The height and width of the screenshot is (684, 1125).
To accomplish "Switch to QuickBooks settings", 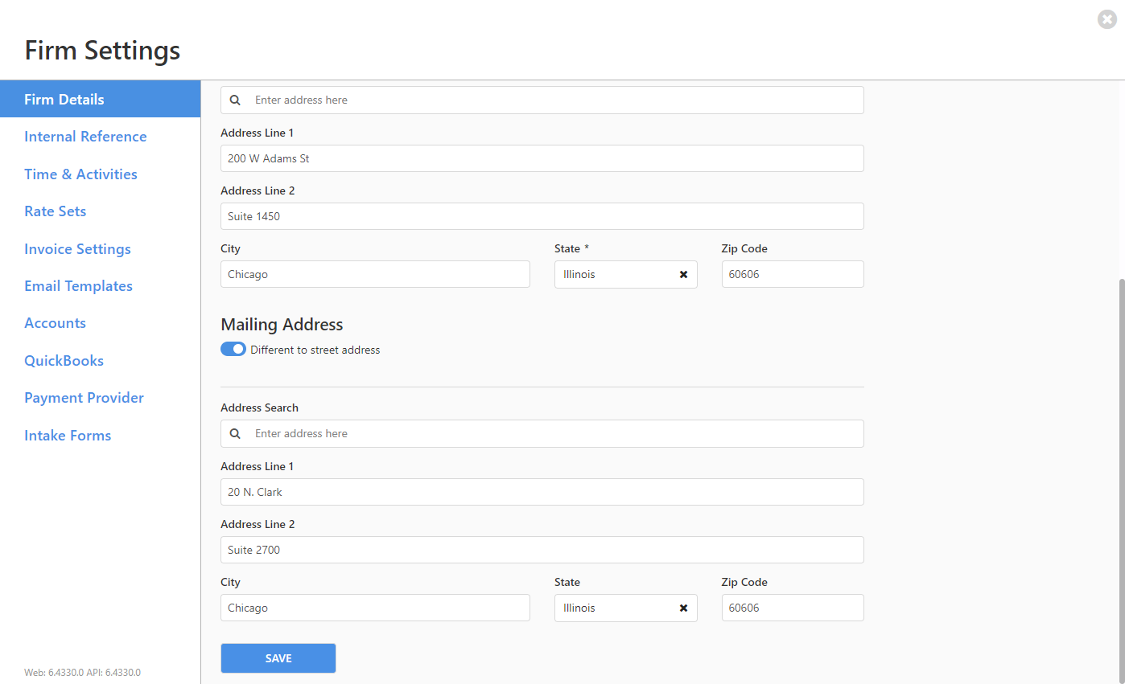I will click(x=64, y=360).
